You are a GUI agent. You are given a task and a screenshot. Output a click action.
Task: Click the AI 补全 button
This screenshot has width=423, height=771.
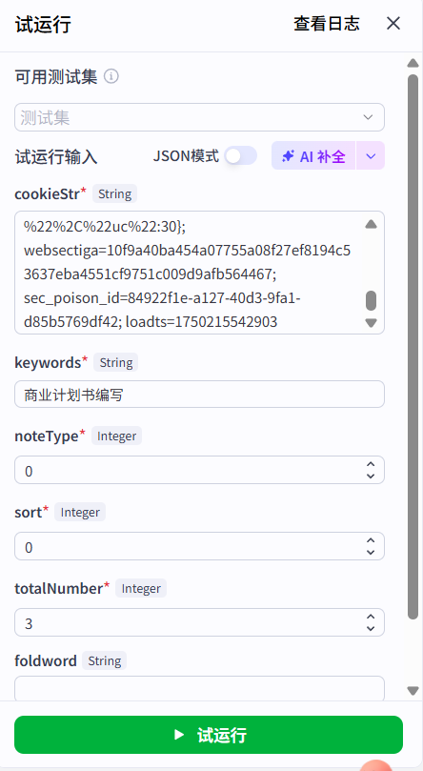[313, 156]
